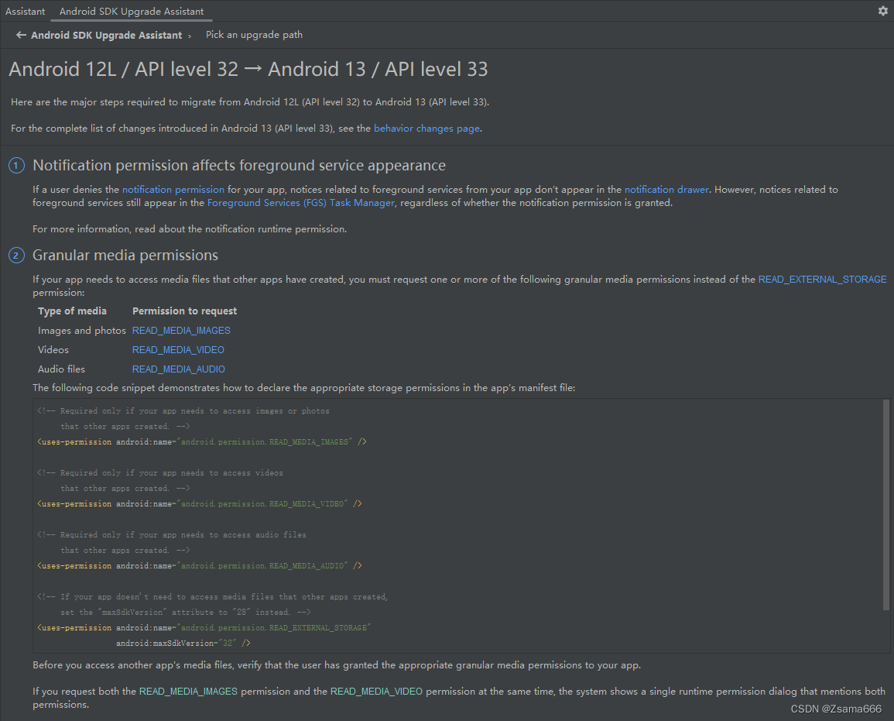
Task: Click READ_MEDIA_IMAGES in the permissions table
Action: [x=180, y=330]
